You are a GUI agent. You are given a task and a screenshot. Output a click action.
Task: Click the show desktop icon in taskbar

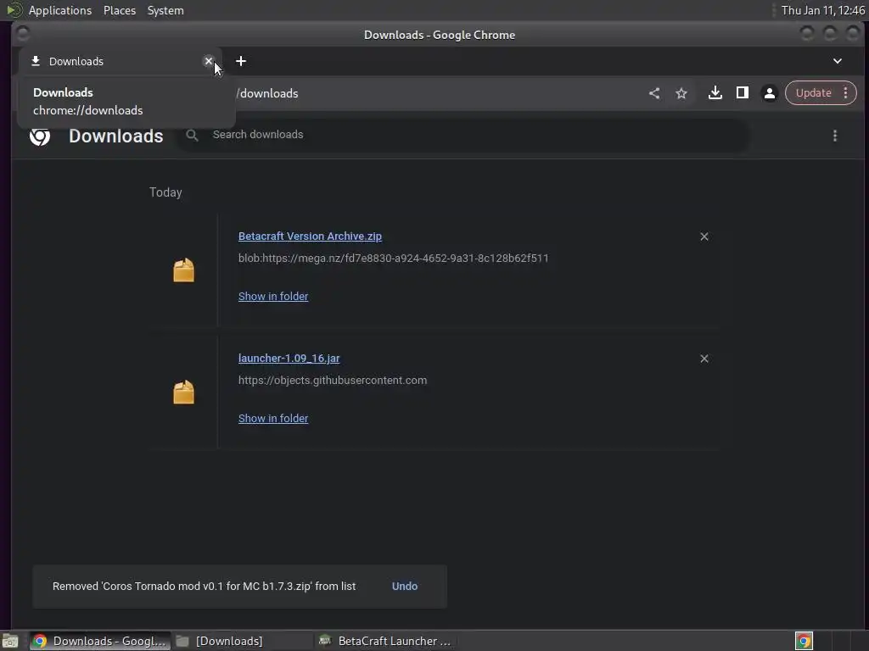[x=10, y=642]
